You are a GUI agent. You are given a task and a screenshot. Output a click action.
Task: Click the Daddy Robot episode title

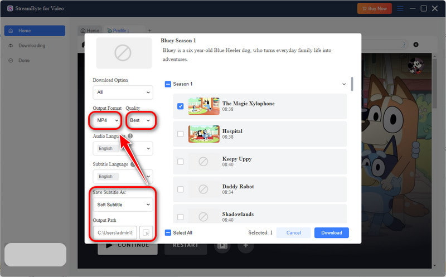[x=238, y=187]
